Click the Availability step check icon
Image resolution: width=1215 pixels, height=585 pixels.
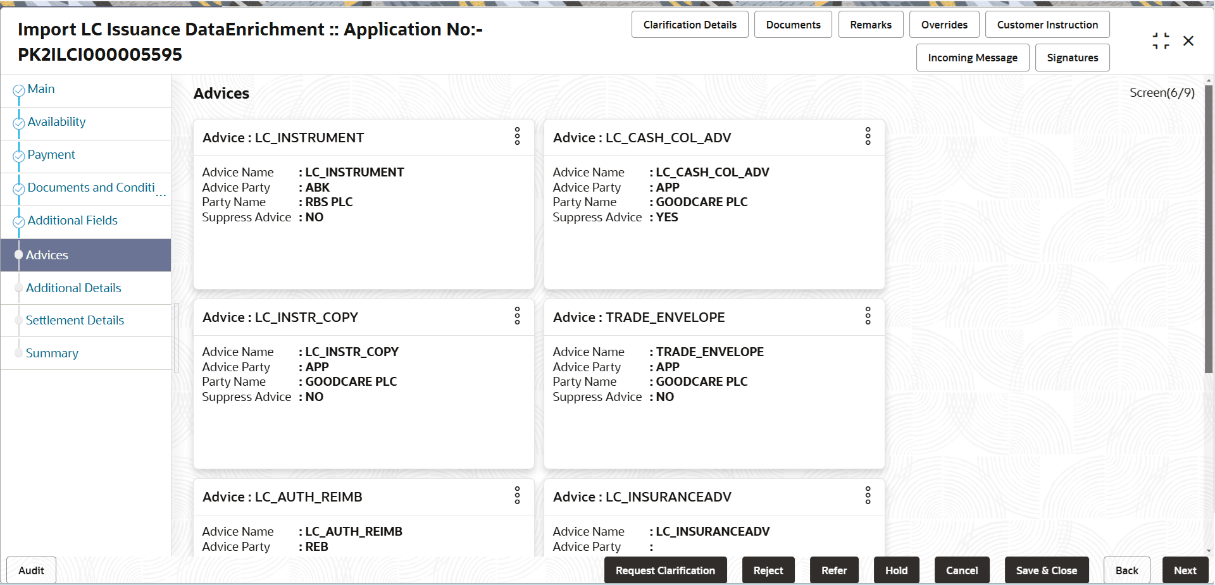pos(19,123)
